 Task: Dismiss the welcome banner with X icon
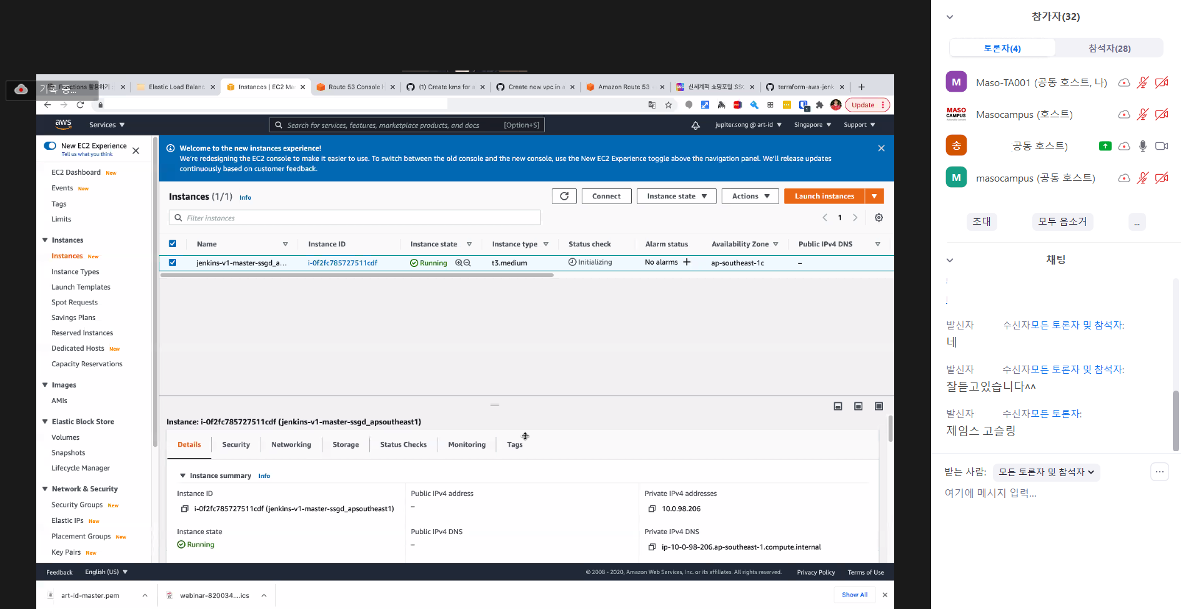tap(881, 149)
